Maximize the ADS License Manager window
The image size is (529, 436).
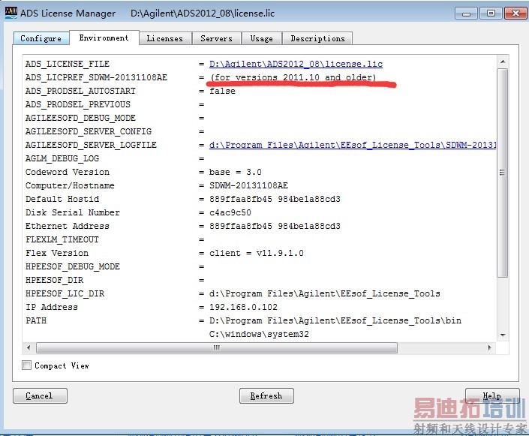click(491, 14)
